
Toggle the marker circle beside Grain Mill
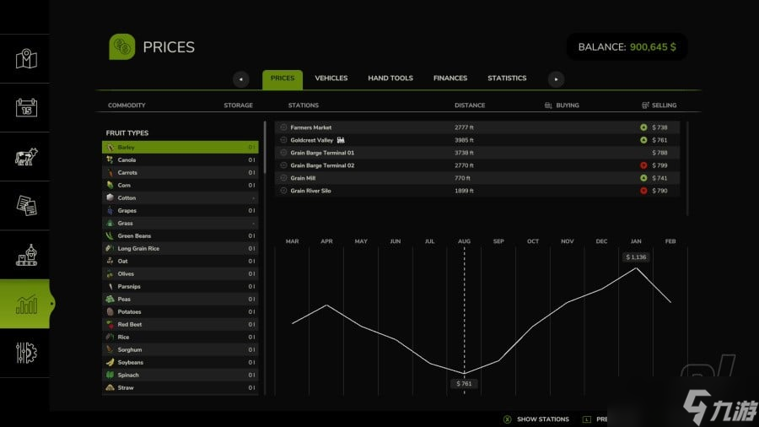click(x=283, y=178)
